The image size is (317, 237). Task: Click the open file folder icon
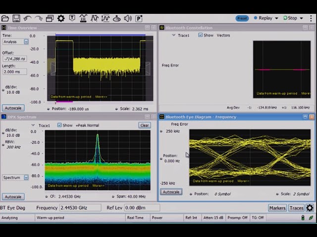(x=5, y=18)
